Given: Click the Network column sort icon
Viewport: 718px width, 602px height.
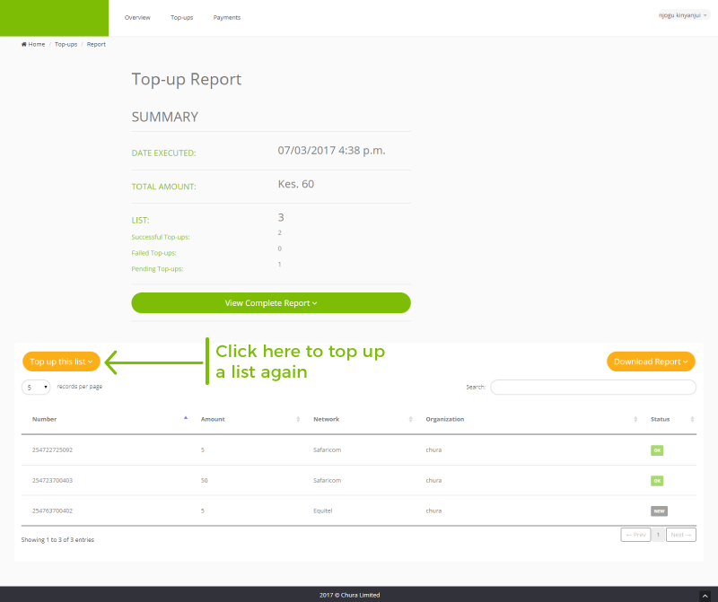Looking at the screenshot, I should coord(410,419).
